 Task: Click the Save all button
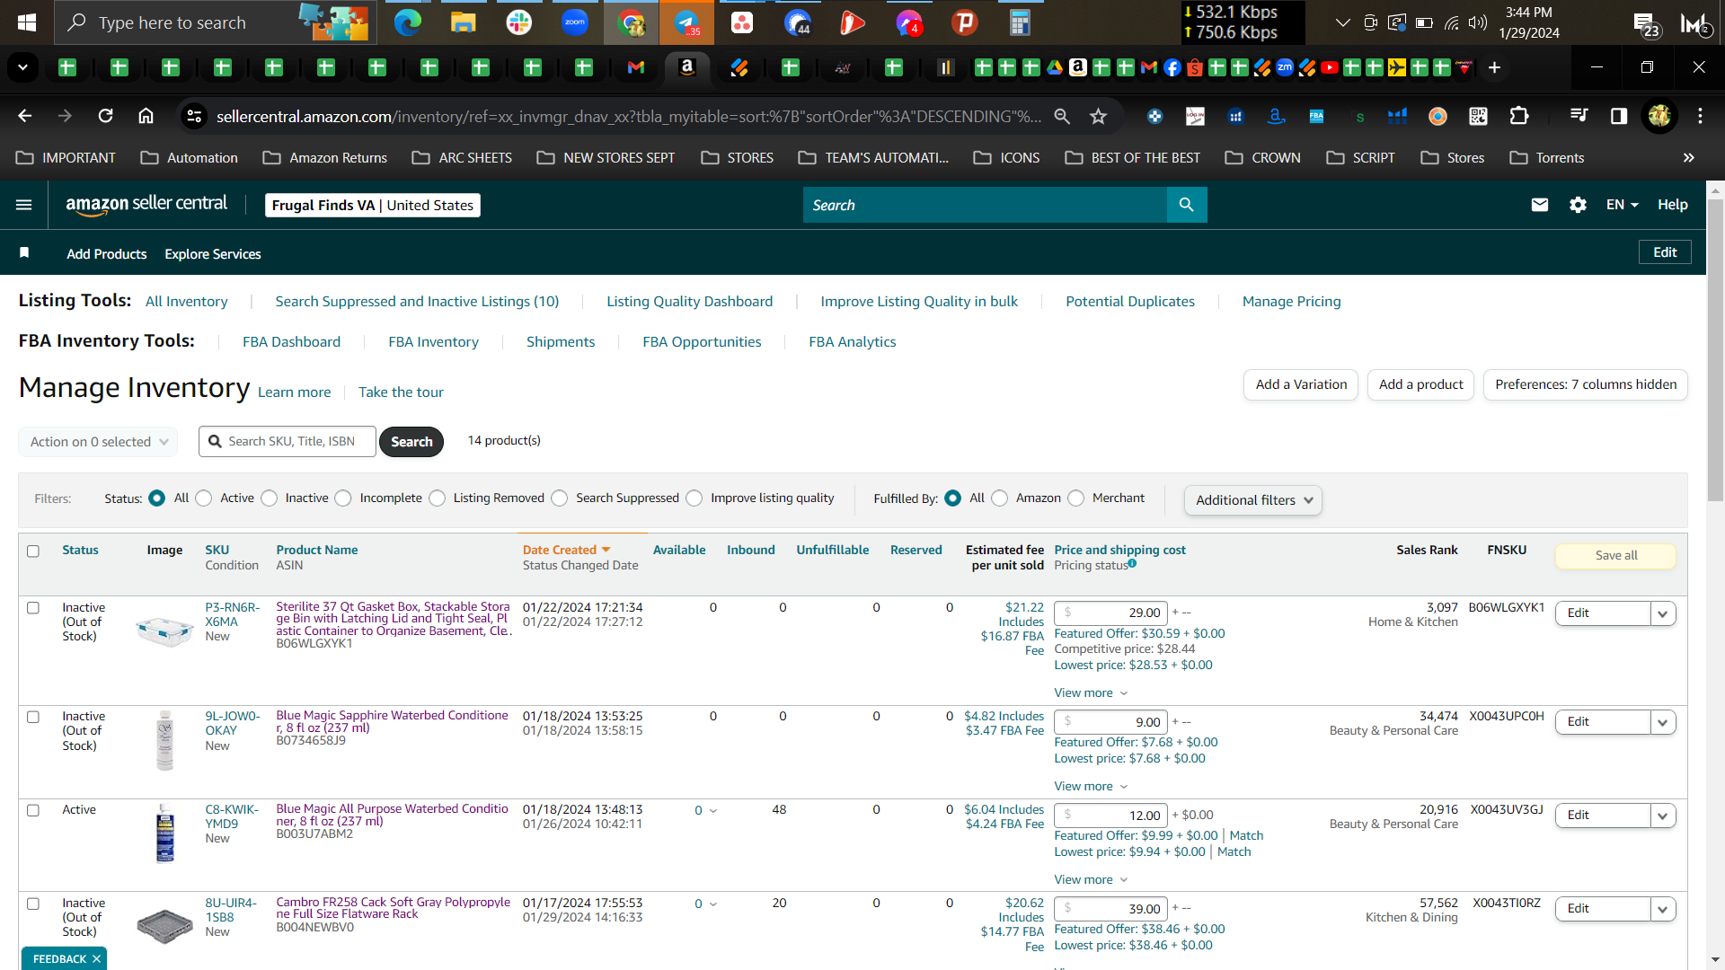(1615, 555)
